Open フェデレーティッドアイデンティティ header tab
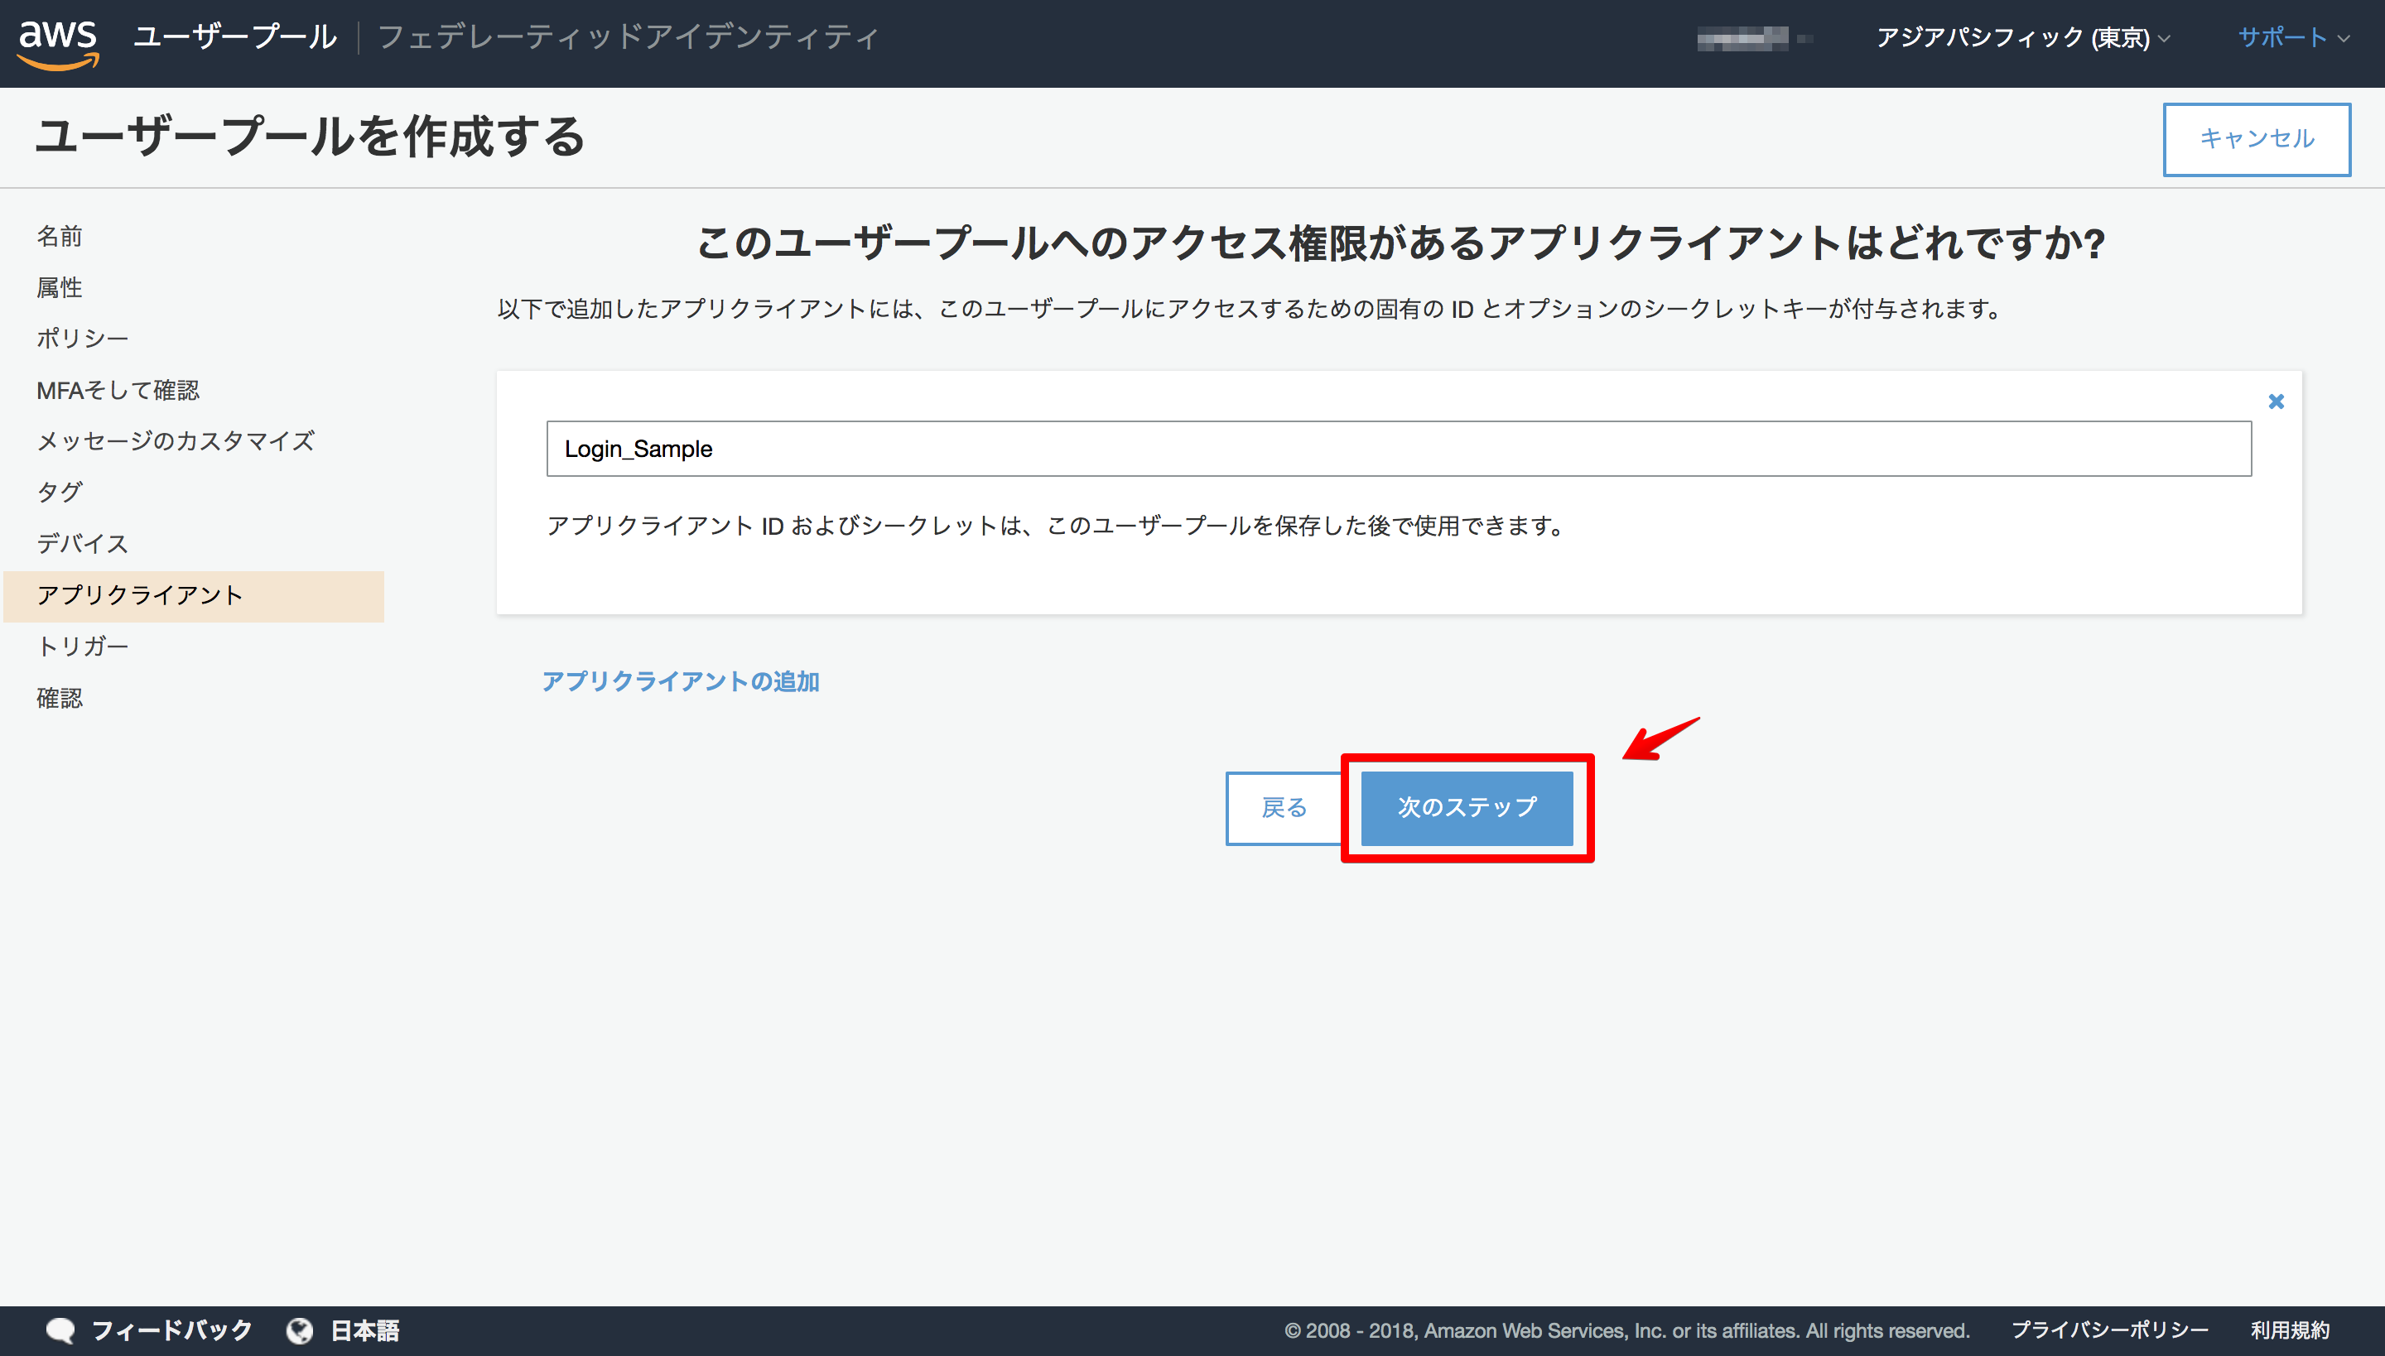The image size is (2385, 1356). 628,37
